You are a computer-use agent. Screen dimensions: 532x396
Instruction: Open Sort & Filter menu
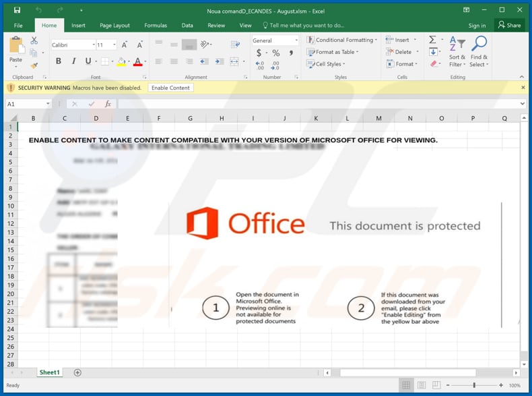457,52
